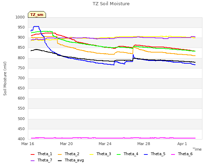
Task: Click the orange Theta_2 spike near Mar 27
Action: [133, 47]
